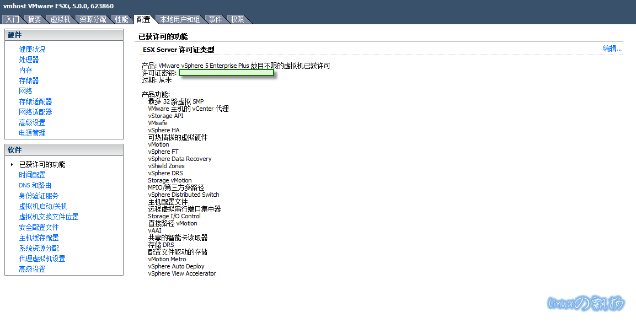
Task: Open 虚拟机交换文件位置 link
Action: [x=49, y=217]
